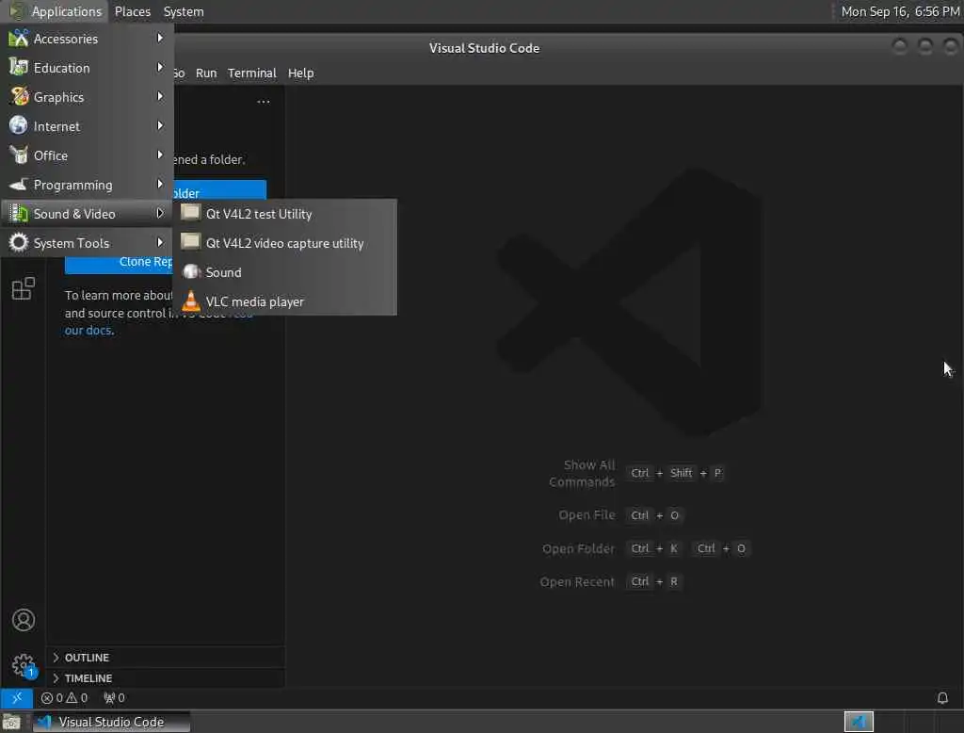Click the show desktop icon in taskbar
Image resolution: width=964 pixels, height=733 pixels.
coord(11,722)
